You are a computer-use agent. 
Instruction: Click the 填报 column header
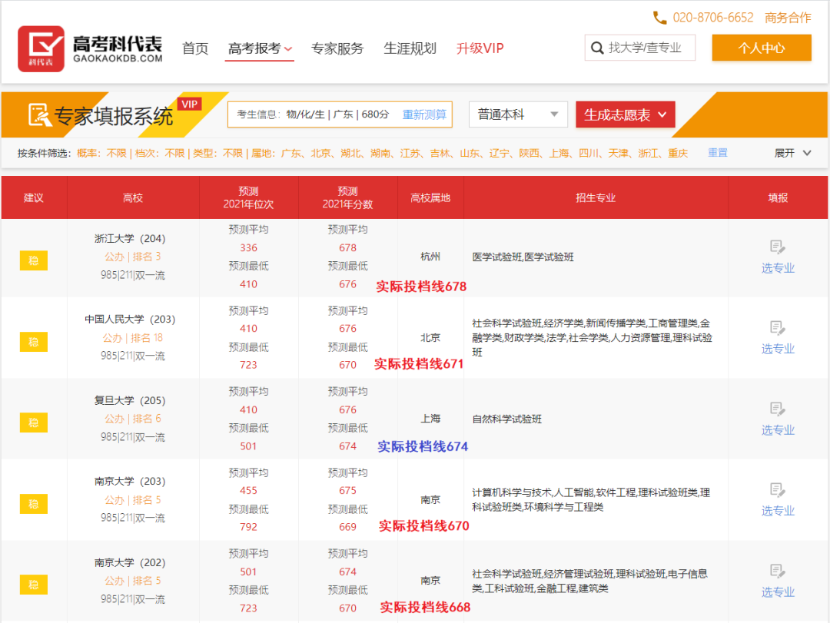coord(778,198)
